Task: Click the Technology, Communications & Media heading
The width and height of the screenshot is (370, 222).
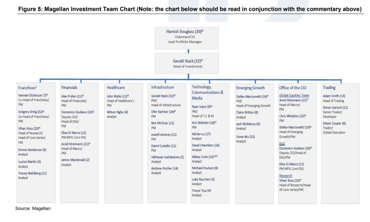Action: (207, 93)
